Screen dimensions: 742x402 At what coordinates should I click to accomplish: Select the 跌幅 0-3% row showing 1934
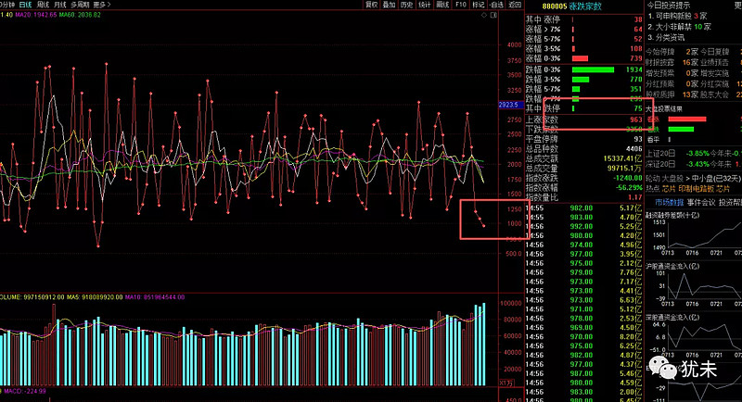[584, 69]
